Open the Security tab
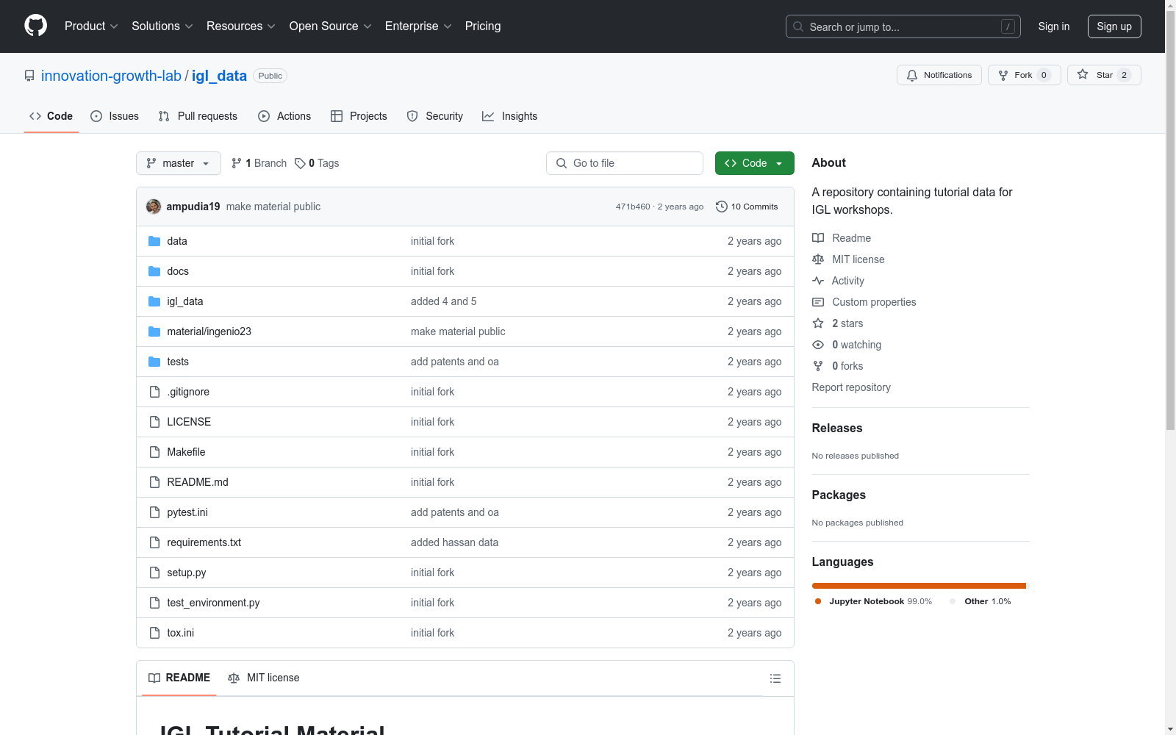Screen dimensions: 1176x735 (x=435, y=116)
